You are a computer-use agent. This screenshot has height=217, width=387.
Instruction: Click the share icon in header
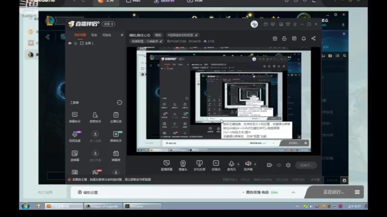pos(313,39)
